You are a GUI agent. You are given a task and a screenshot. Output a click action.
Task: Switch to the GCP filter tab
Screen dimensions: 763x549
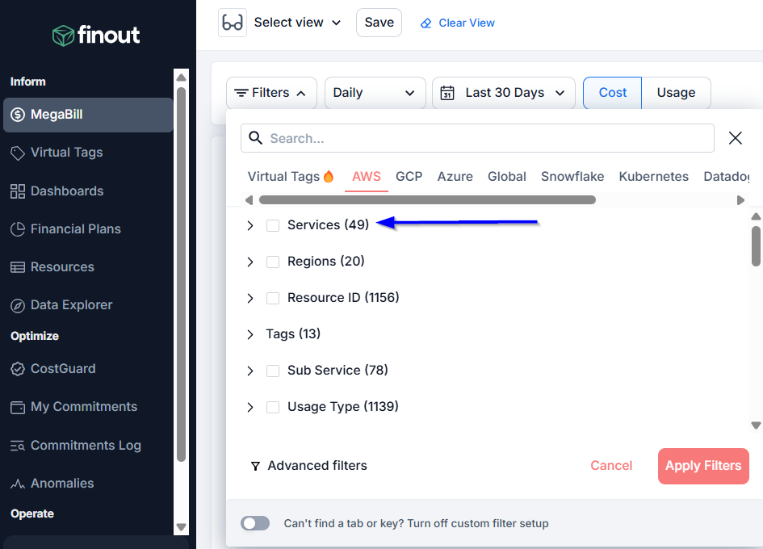409,176
